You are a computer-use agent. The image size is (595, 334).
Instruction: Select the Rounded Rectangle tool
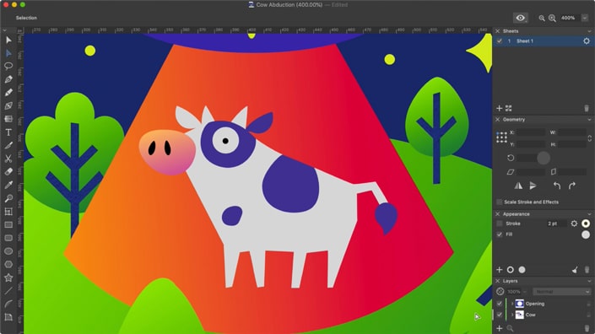click(x=8, y=238)
